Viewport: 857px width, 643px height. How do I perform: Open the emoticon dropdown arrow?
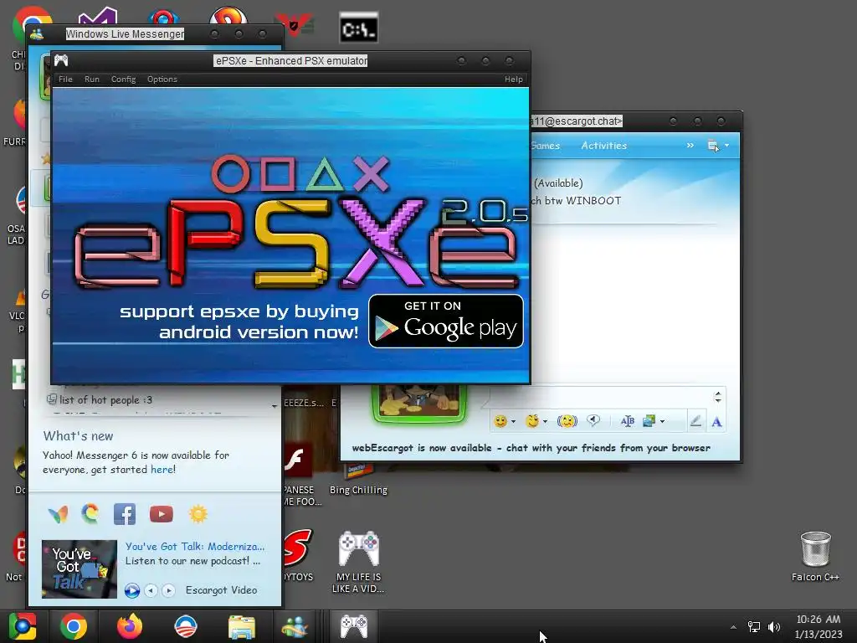[513, 422]
